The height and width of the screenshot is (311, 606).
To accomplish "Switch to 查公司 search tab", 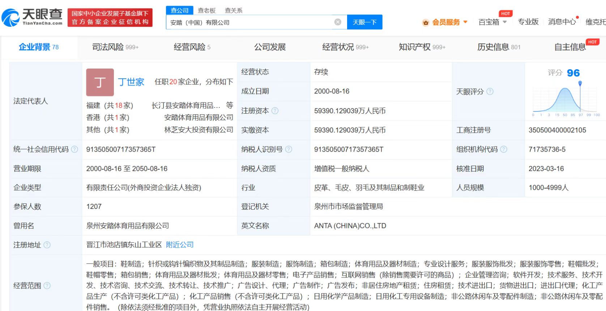I will [180, 10].
